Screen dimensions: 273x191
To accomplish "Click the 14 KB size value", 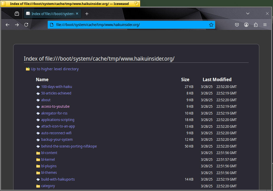I will pos(189,179).
